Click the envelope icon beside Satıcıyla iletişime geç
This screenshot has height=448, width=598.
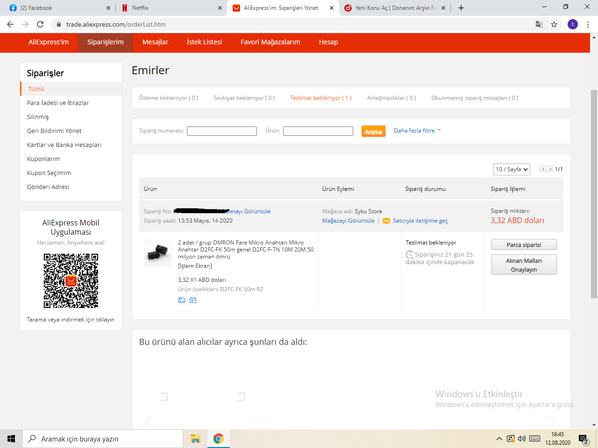point(386,221)
